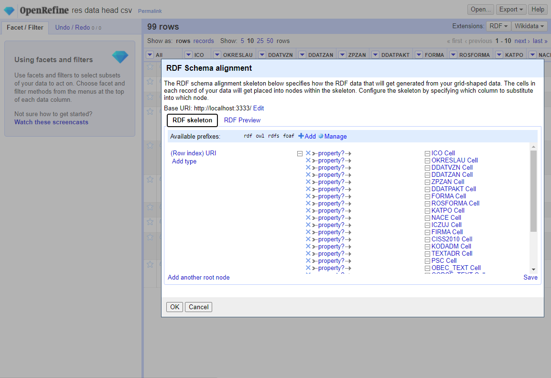Open Manage prefixes gear
The width and height of the screenshot is (551, 378).
[x=321, y=136]
